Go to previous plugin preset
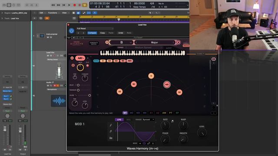This screenshot has height=156, width=278. (x=79, y=33)
